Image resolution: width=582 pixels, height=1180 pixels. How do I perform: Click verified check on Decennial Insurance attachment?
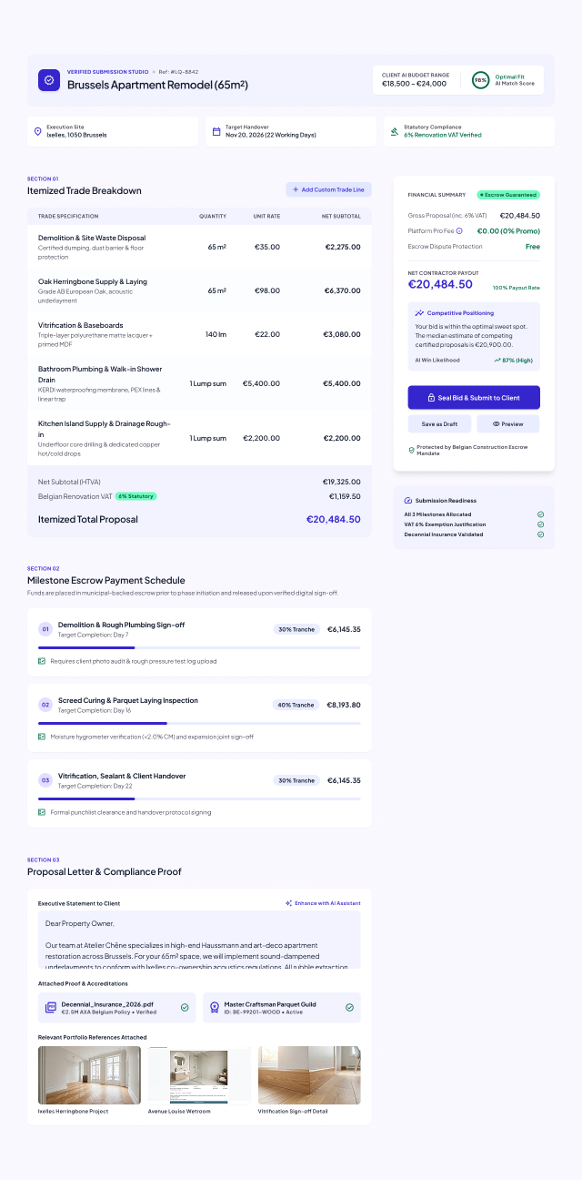coord(185,1008)
